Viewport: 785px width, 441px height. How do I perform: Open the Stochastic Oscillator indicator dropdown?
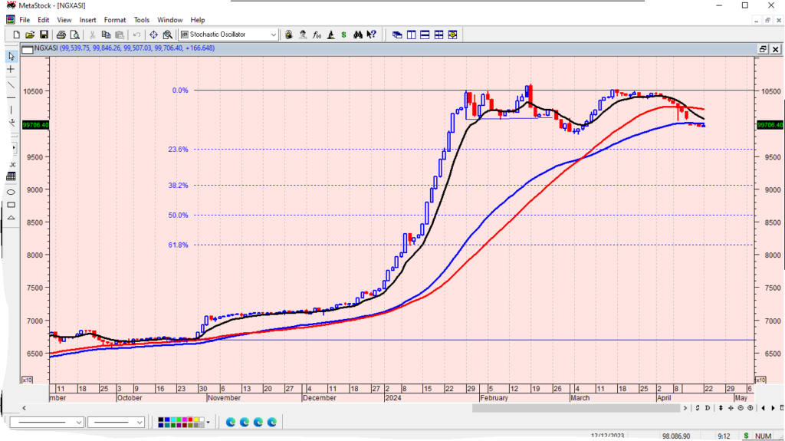[x=274, y=35]
